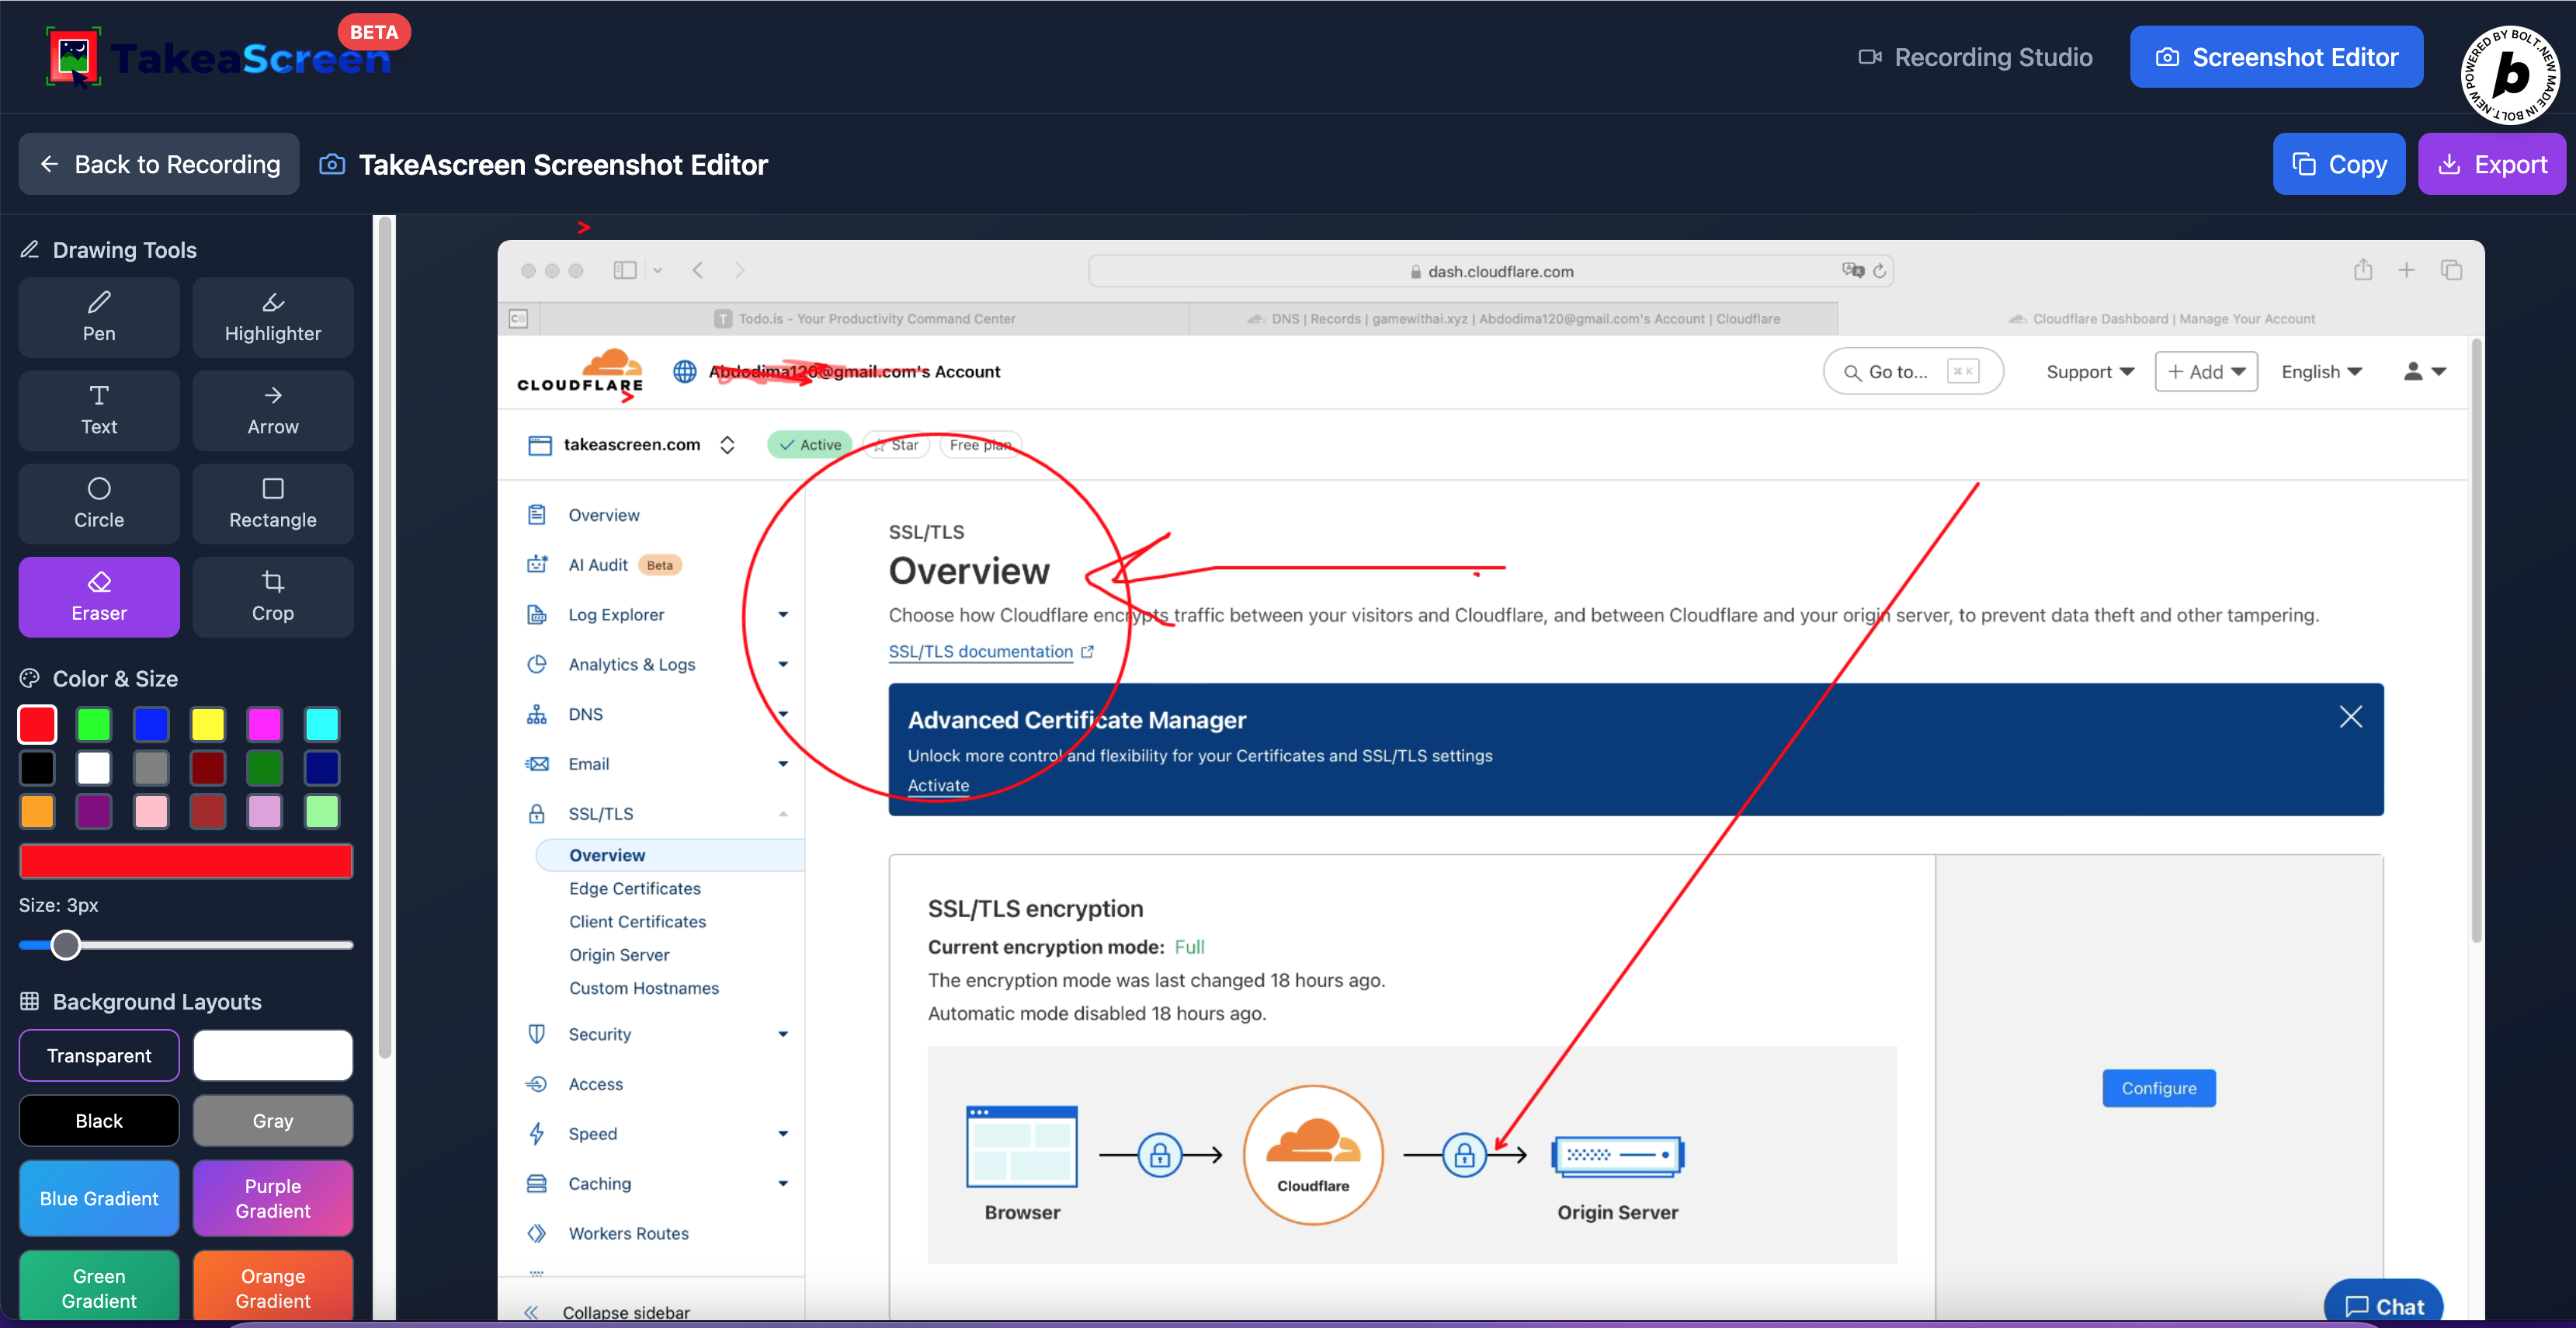Viewport: 2576px width, 1328px height.
Task: Go Back to Recording
Action: click(x=159, y=164)
